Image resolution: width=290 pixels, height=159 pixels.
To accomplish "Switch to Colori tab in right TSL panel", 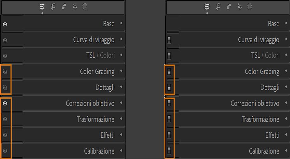I will [272, 55].
